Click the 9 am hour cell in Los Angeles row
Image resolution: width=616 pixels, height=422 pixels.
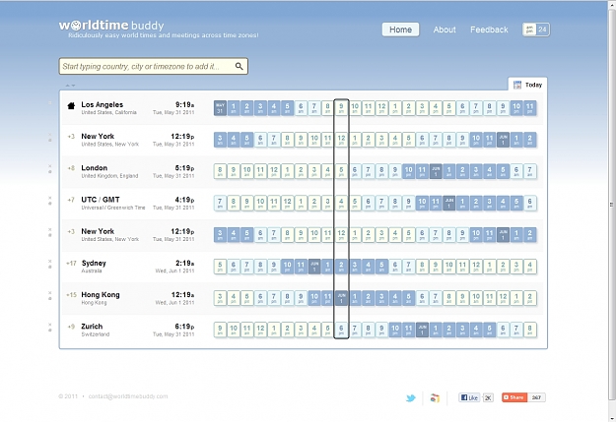[341, 108]
